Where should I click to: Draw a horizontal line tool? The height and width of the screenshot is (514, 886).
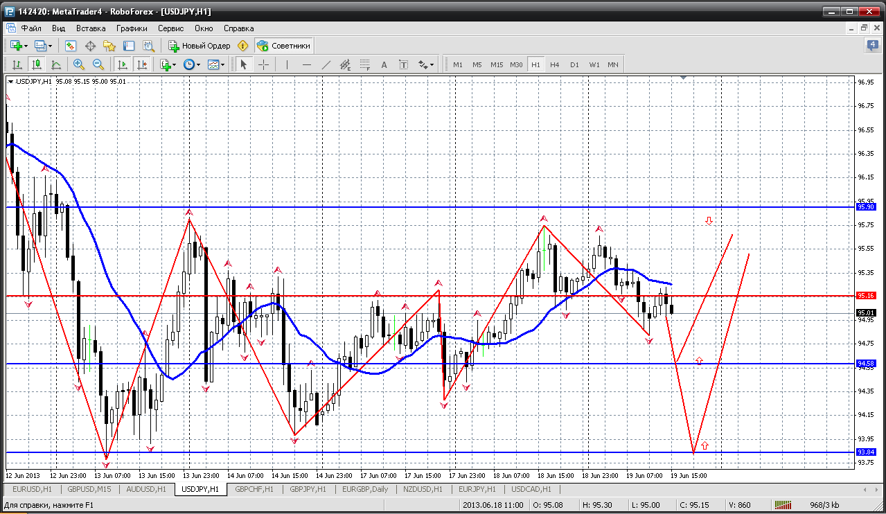pyautogui.click(x=307, y=64)
